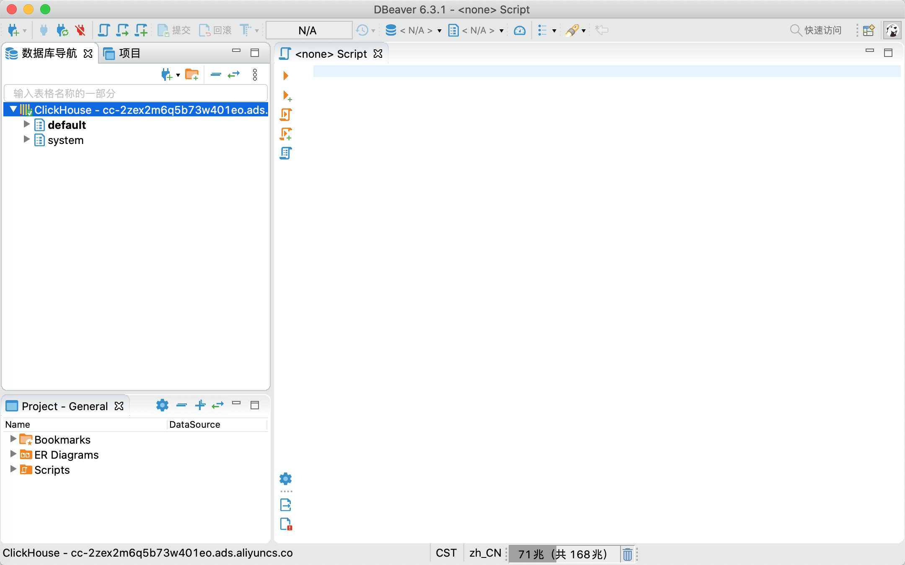
Task: Close the Project - General tab
Action: pos(119,406)
